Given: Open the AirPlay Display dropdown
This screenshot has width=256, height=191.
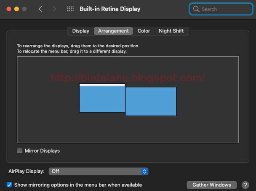Looking at the screenshot, I should pyautogui.click(x=99, y=171).
